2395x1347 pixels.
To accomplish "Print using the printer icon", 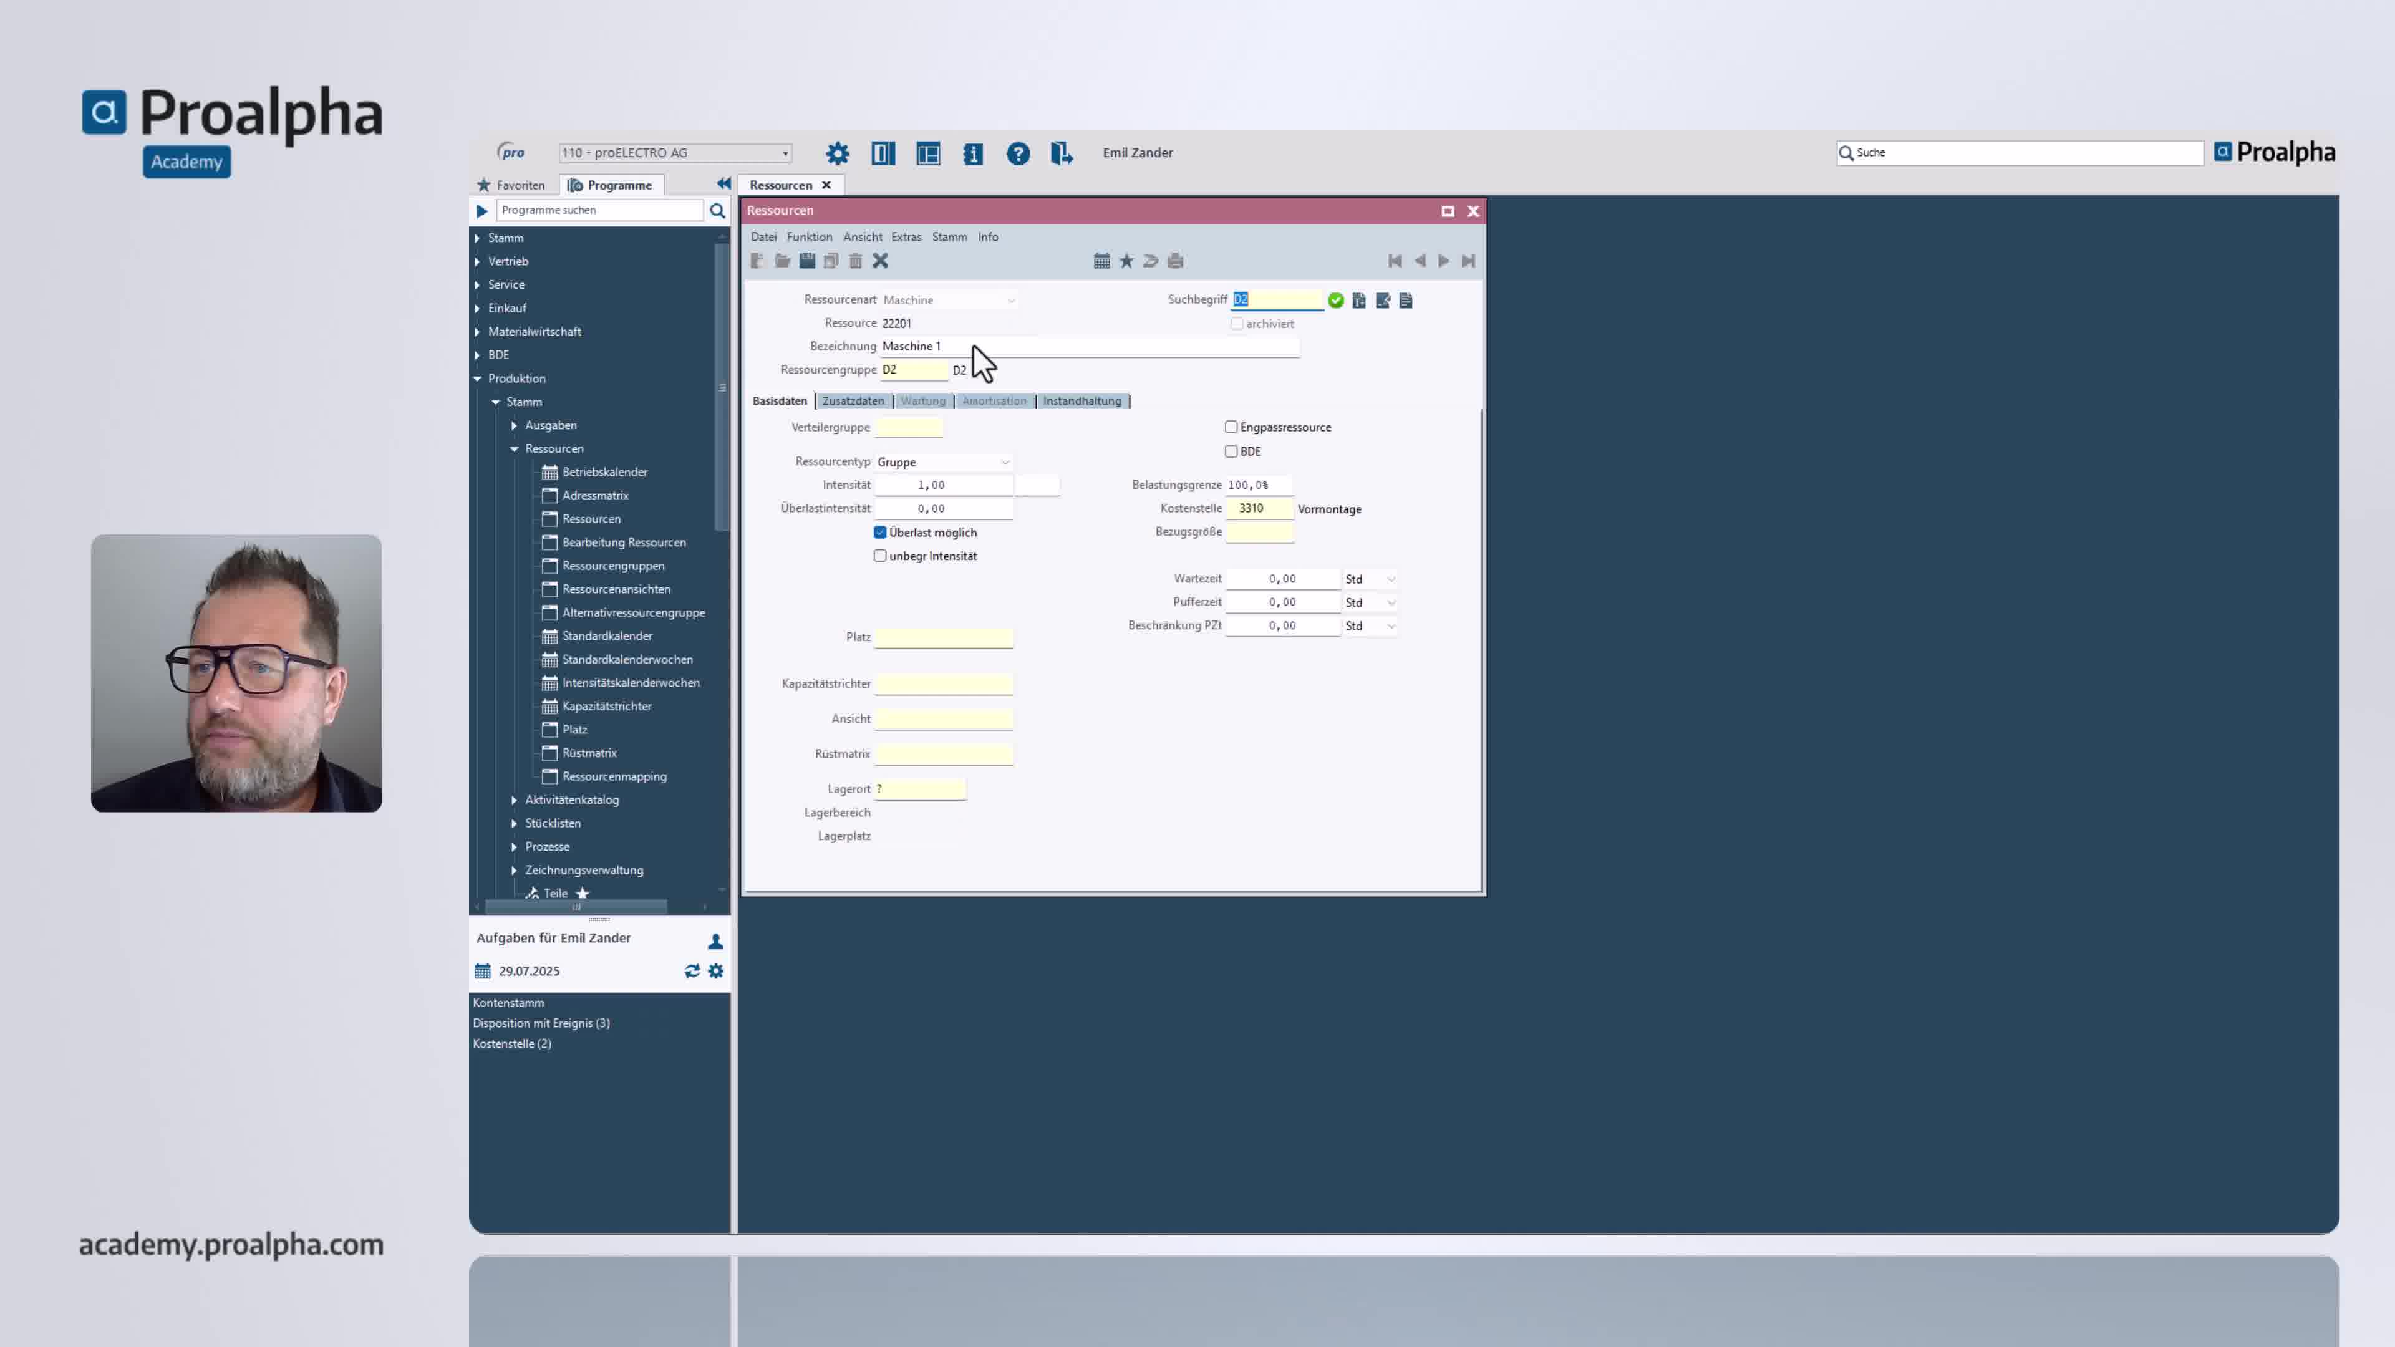I will coord(1175,260).
